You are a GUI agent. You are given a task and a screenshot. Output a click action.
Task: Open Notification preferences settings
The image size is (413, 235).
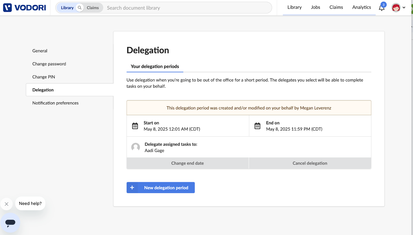tap(55, 103)
